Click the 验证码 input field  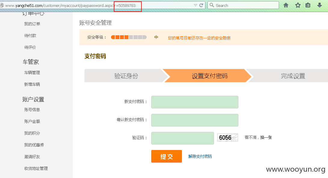182,138
